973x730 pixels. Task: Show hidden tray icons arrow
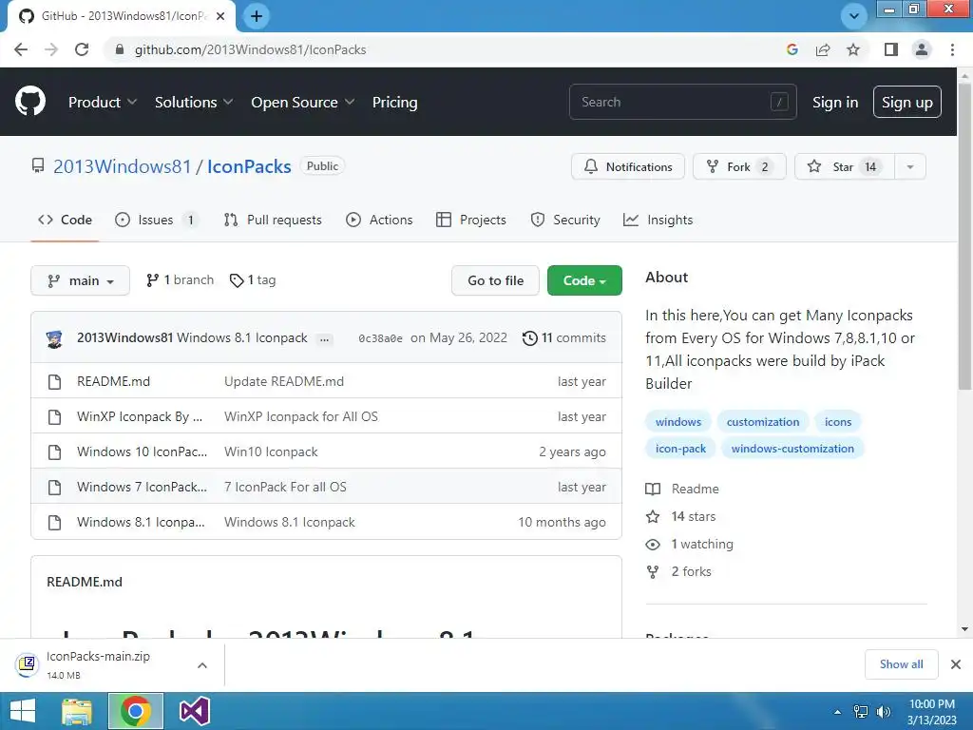pyautogui.click(x=838, y=712)
